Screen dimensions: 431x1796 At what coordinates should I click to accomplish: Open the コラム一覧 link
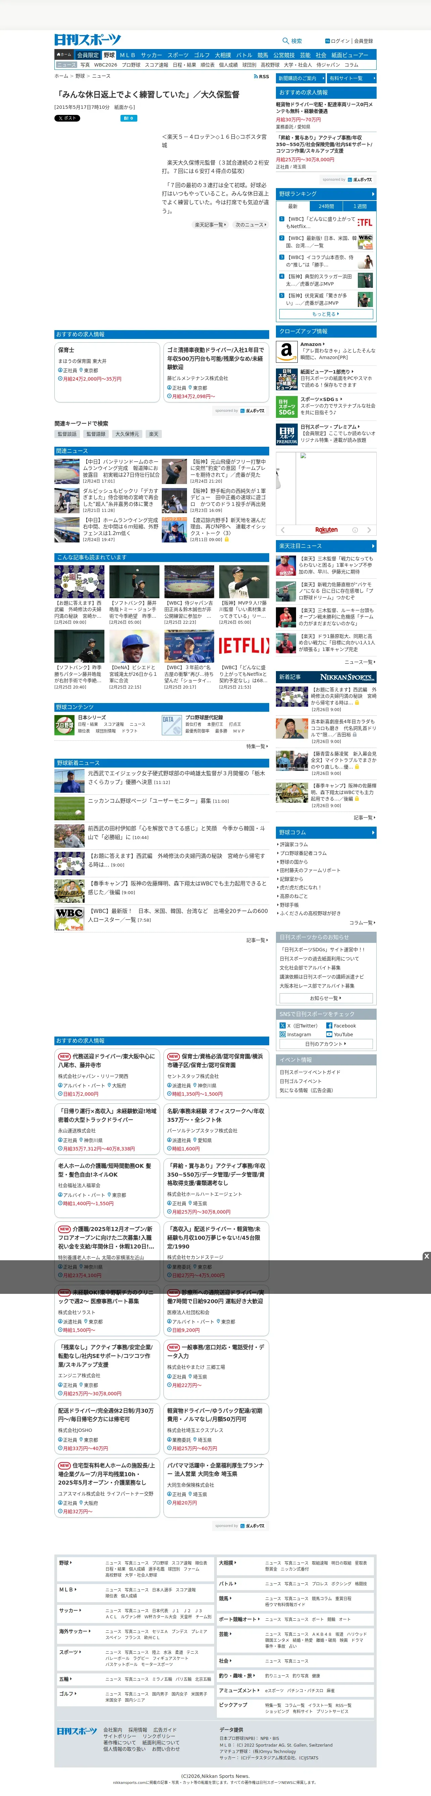pos(363,922)
